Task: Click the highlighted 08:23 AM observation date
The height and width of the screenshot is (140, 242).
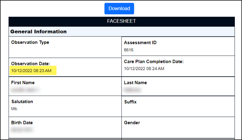Action: pyautogui.click(x=31, y=71)
